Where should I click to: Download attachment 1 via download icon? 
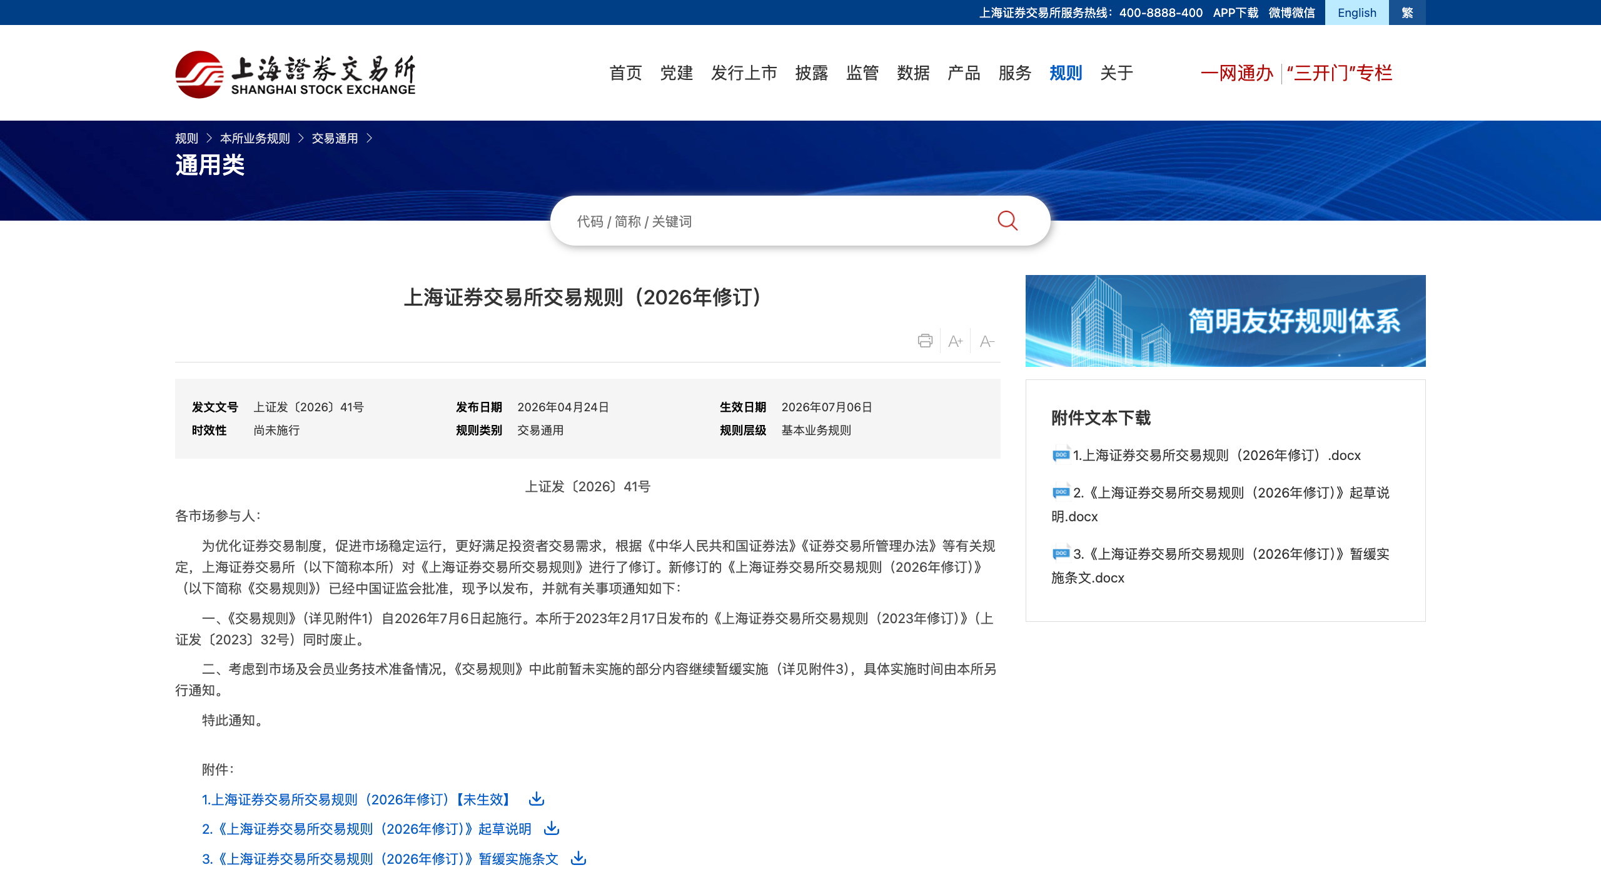537,799
